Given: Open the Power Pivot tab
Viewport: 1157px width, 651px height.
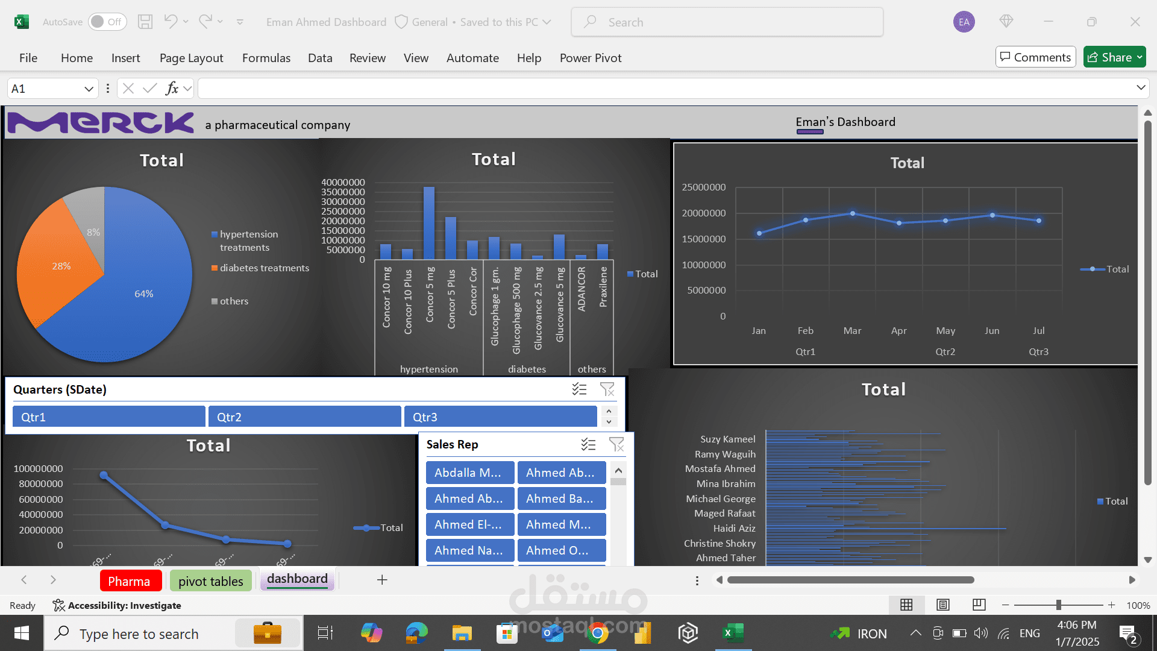Looking at the screenshot, I should (591, 58).
